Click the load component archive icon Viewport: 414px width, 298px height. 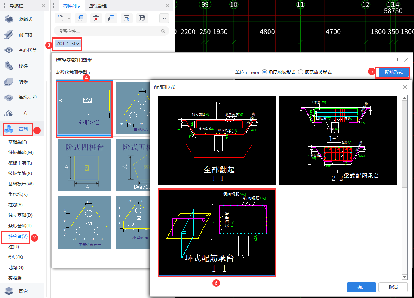(142, 18)
